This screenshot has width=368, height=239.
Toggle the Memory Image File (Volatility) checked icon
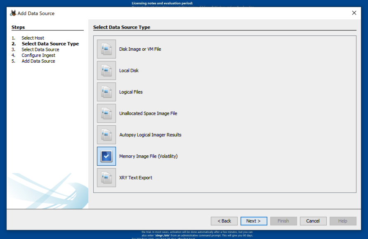106,156
